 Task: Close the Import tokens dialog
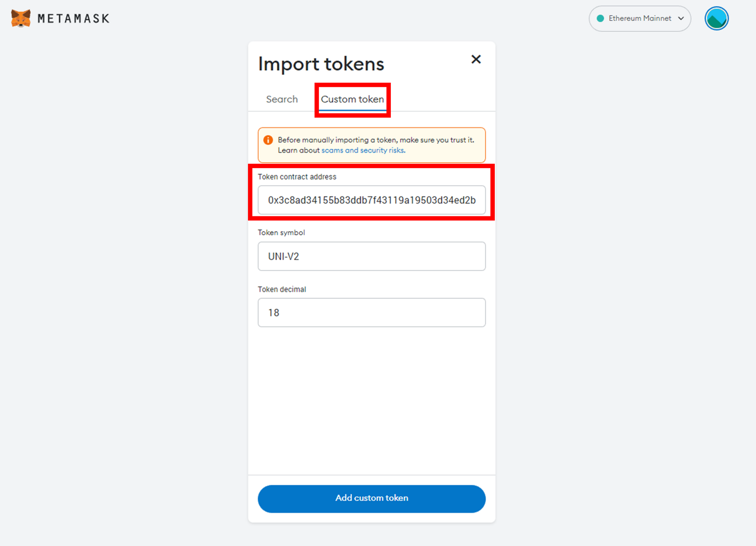coord(476,59)
